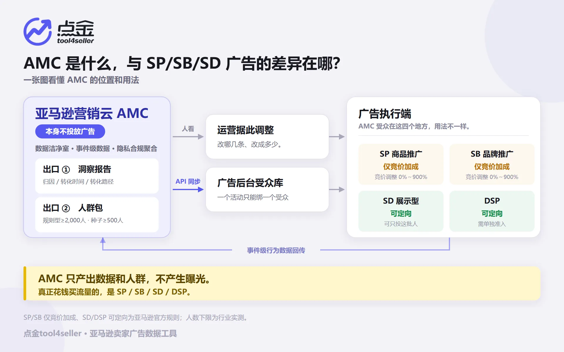Viewport: 564px width, 352px height.
Task: Click the main title AMC 是什么
Action: tap(182, 63)
